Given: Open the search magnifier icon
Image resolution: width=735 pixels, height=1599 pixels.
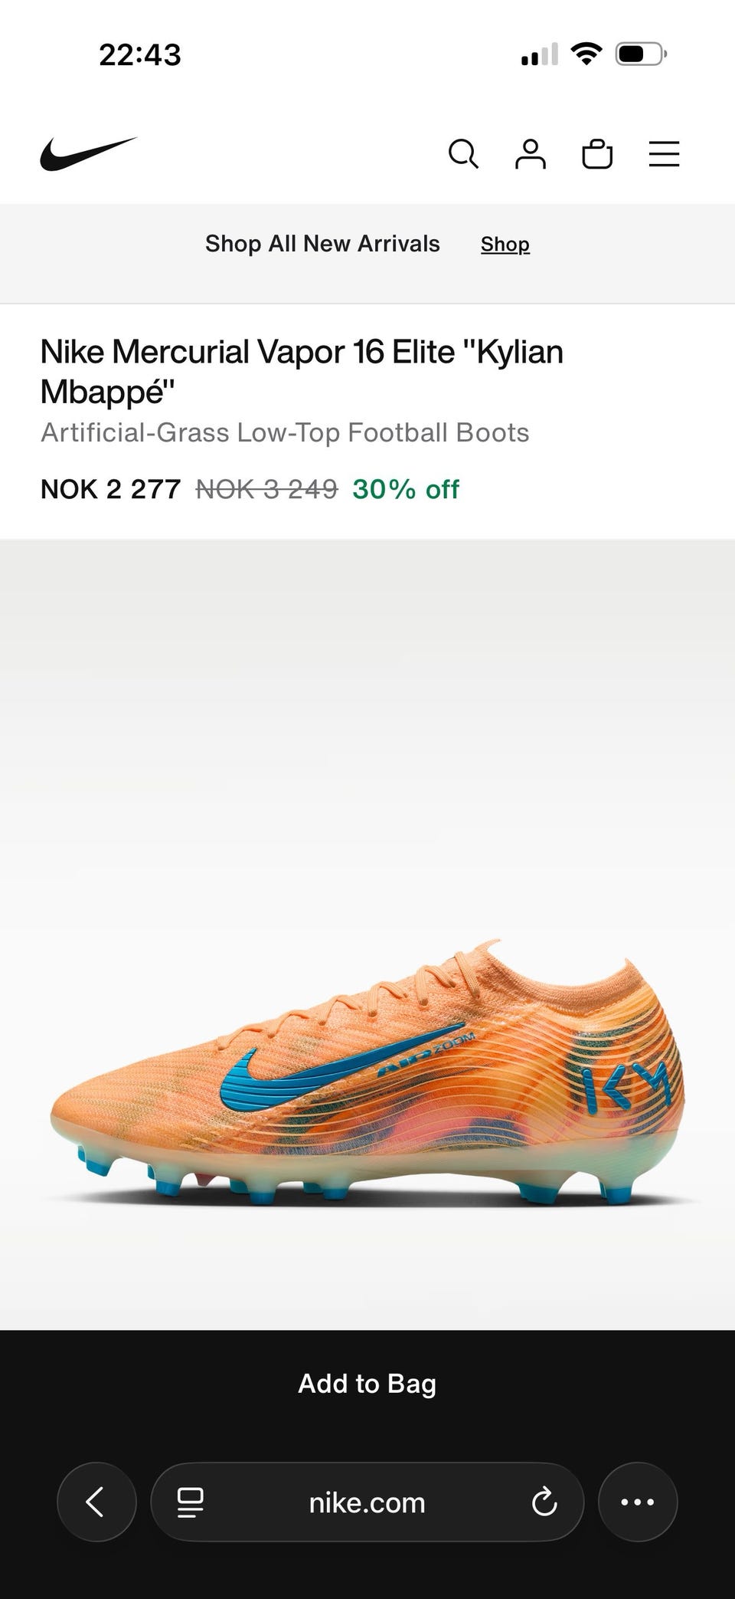Looking at the screenshot, I should coord(463,154).
